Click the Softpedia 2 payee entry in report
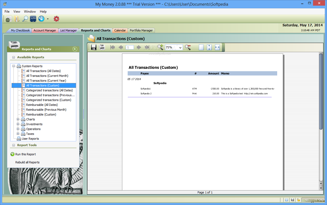The width and height of the screenshot is (327, 205). [x=146, y=93]
